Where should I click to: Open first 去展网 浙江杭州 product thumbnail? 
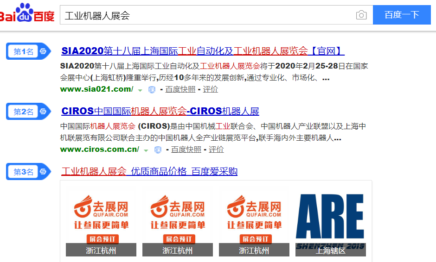pos(101,221)
